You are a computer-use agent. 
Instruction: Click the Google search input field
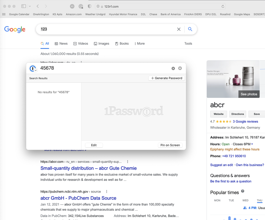coord(106,29)
